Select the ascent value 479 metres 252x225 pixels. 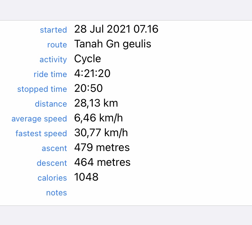(x=102, y=148)
